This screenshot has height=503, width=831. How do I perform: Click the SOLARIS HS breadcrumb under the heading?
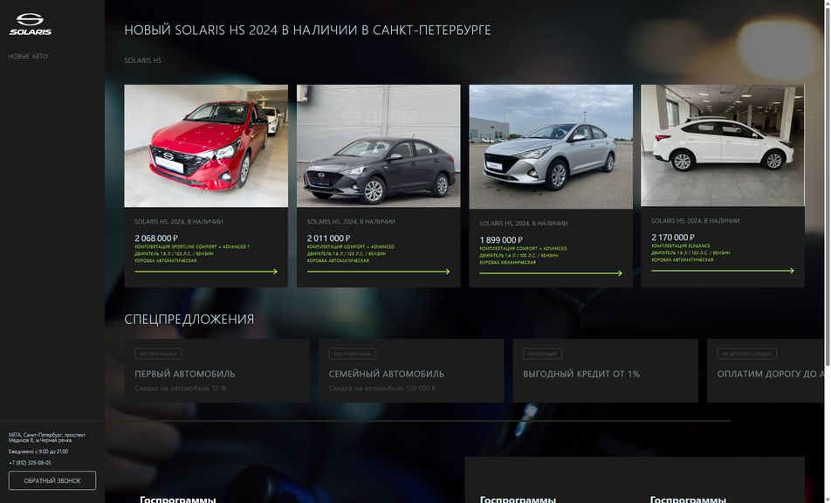[x=143, y=60]
